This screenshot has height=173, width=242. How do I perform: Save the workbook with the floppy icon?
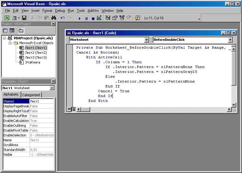coord(24,18)
